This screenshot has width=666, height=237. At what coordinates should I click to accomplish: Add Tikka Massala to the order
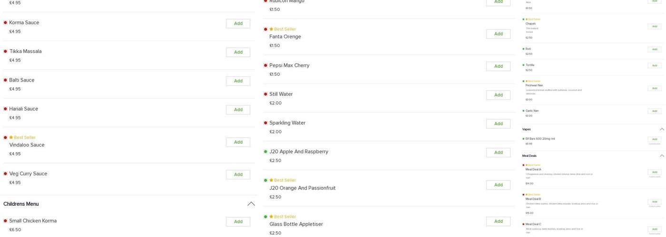238,52
